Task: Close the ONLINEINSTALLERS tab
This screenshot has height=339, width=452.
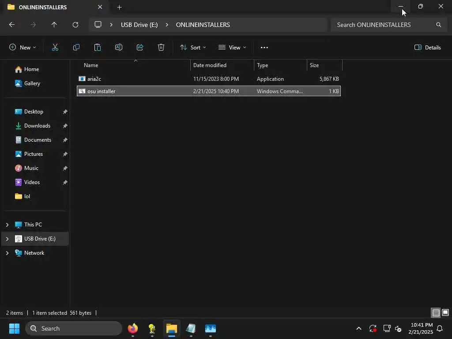Action: pos(100,7)
